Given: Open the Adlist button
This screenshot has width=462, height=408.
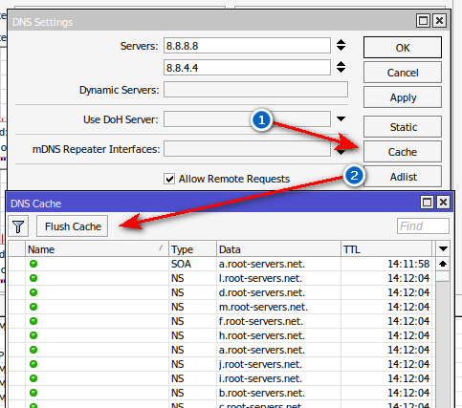Looking at the screenshot, I should tap(403, 177).
